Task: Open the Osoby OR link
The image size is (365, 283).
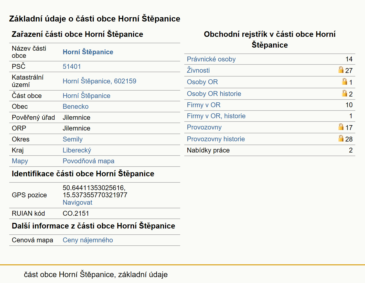Action: (x=202, y=82)
